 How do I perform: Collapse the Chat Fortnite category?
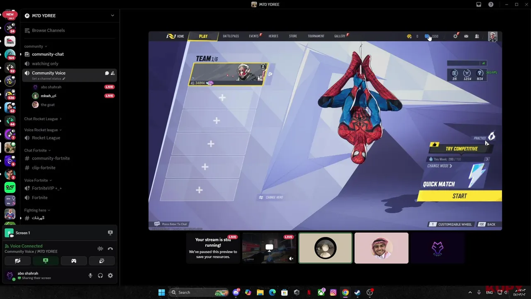(37, 150)
